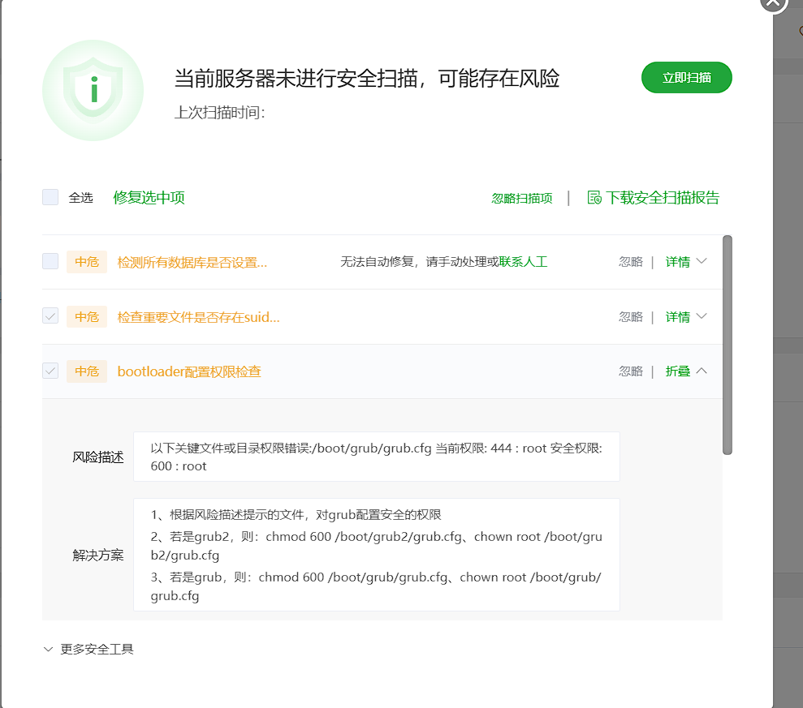The width and height of the screenshot is (803, 708).
Task: Expand 详情 for the suid file check row
Action: pyautogui.click(x=685, y=317)
